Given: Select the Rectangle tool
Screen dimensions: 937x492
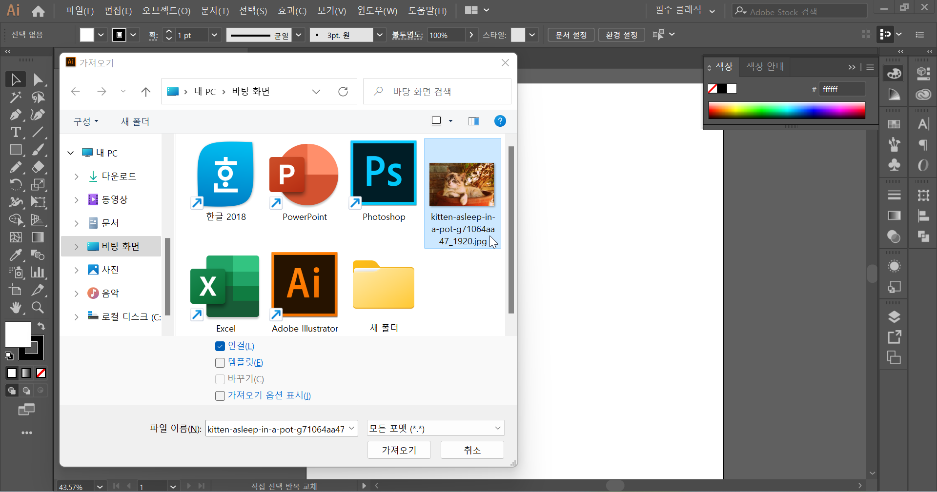Looking at the screenshot, I should coord(16,150).
